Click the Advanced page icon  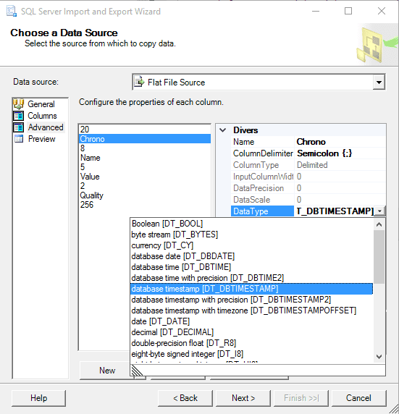pos(19,127)
